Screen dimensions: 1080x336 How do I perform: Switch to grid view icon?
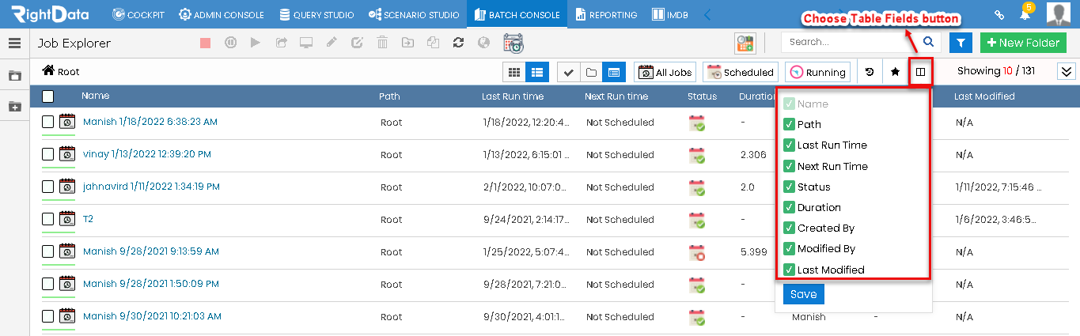[x=514, y=72]
